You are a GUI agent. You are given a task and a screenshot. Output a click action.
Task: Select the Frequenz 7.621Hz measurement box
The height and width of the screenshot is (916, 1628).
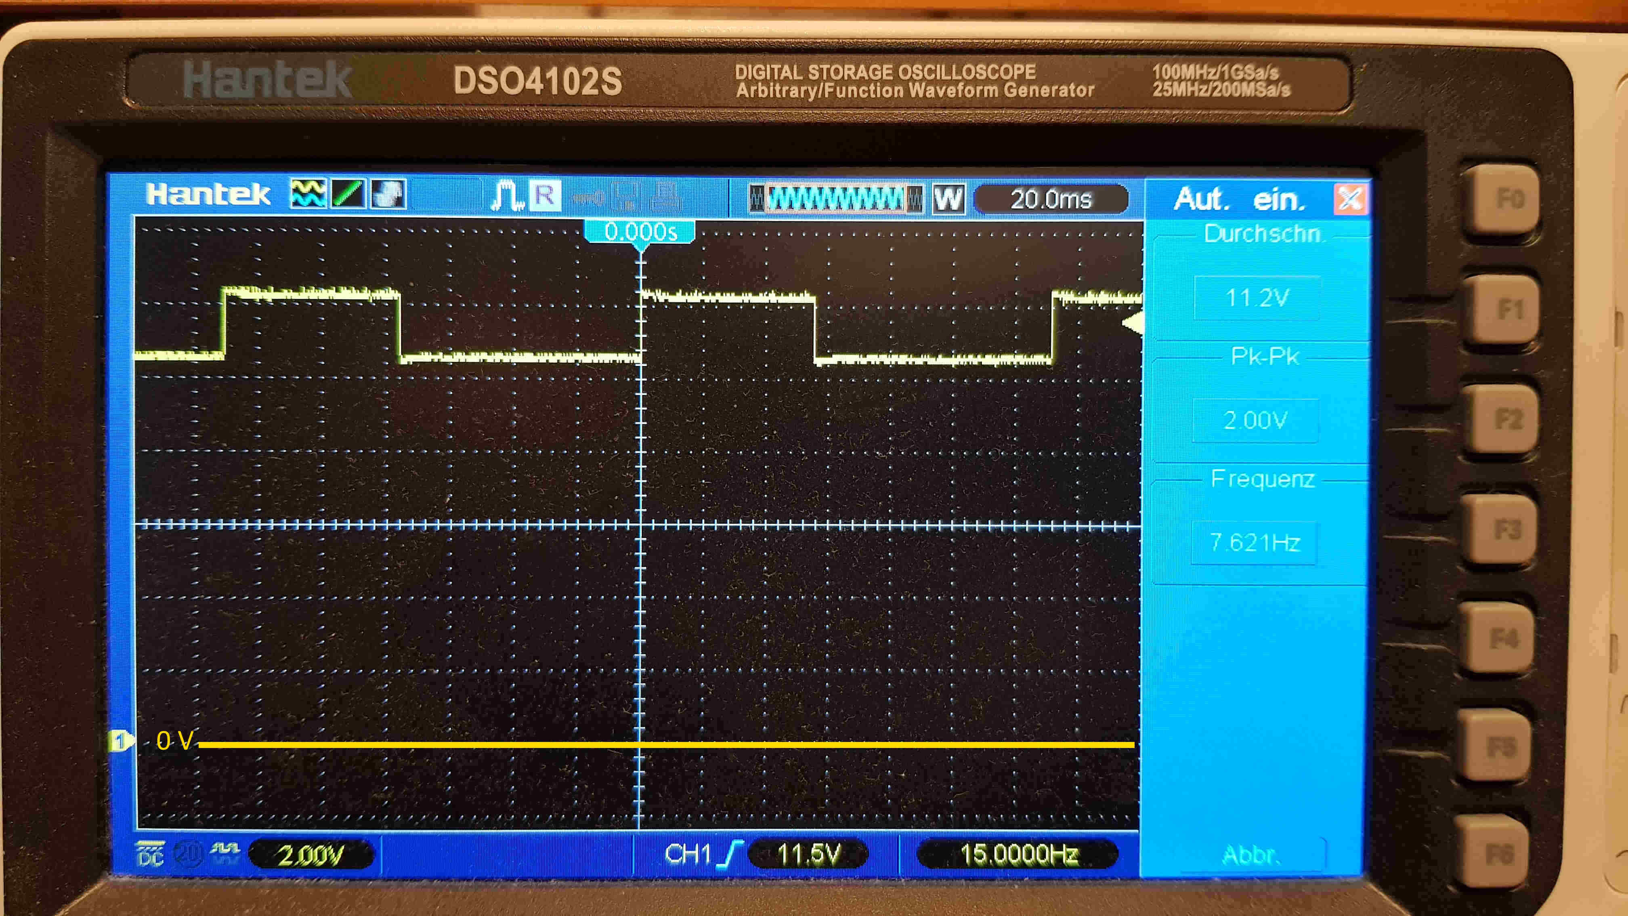1254,542
